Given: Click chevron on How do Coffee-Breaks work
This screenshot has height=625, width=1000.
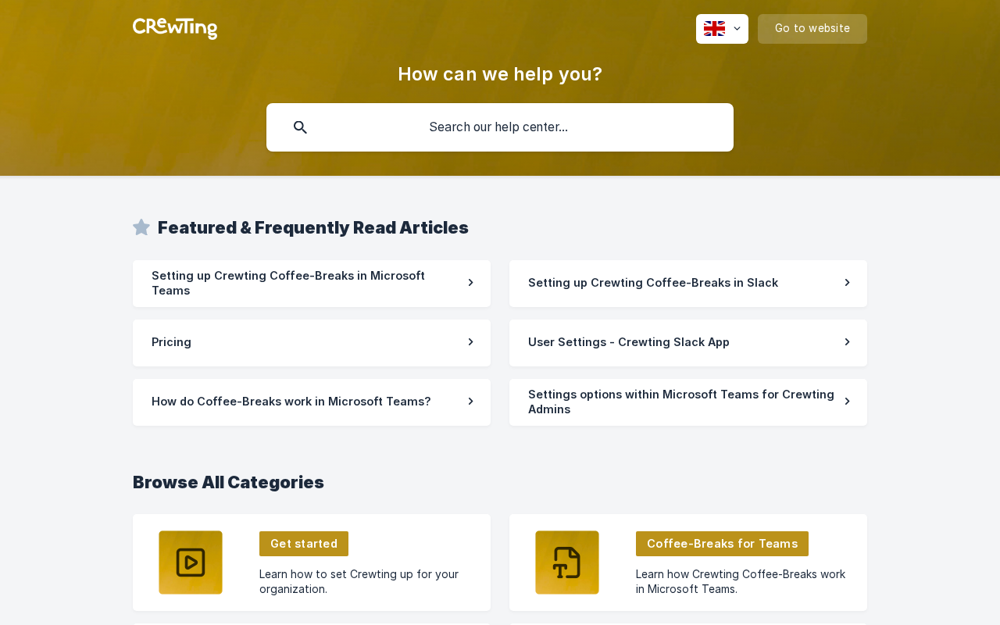Looking at the screenshot, I should (x=470, y=402).
